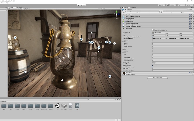
Task: Toggle the Static checkbox
Action: (x=188, y=9)
